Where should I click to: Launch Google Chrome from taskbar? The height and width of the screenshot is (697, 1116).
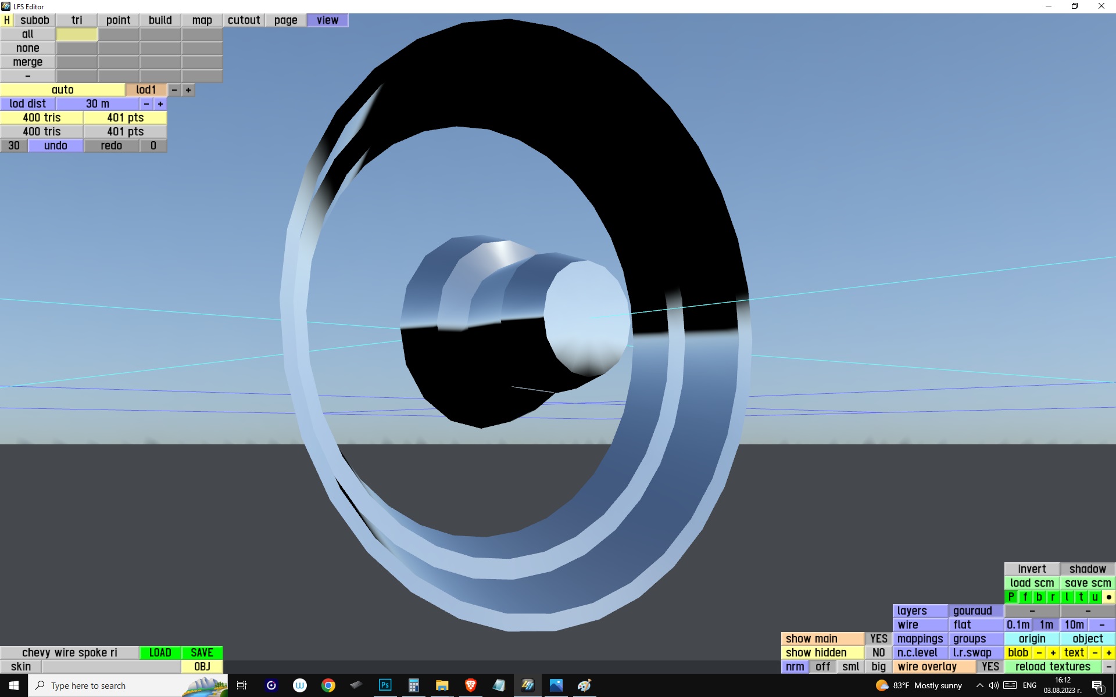click(328, 685)
